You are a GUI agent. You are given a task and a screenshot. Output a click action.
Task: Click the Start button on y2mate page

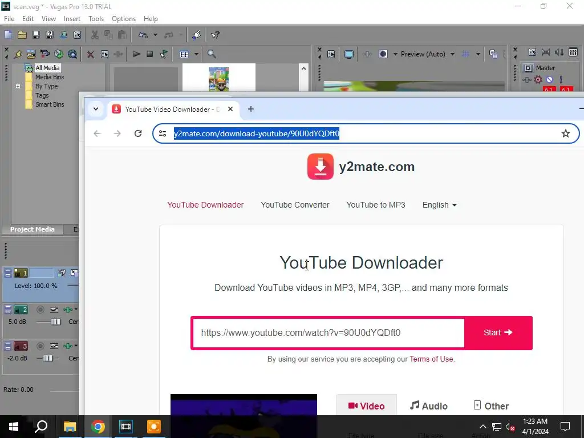pos(498,332)
